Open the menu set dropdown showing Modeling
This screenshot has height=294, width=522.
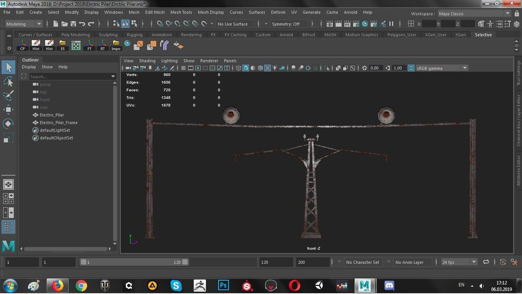point(23,24)
